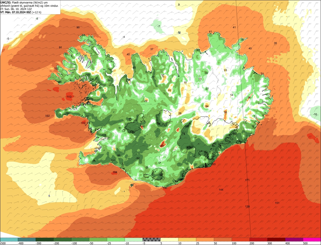Image resolution: width=321 pixels, height=245 pixels.
Task: Pick the yellow-orange 10 to 25 swatch
Action: [x=187, y=239]
